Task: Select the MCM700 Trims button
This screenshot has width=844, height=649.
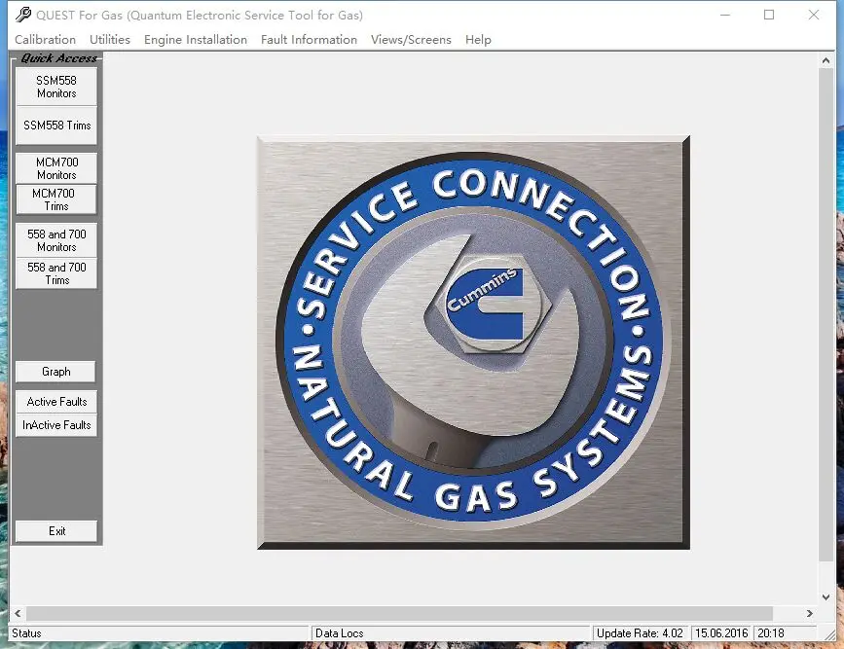Action: click(x=56, y=199)
